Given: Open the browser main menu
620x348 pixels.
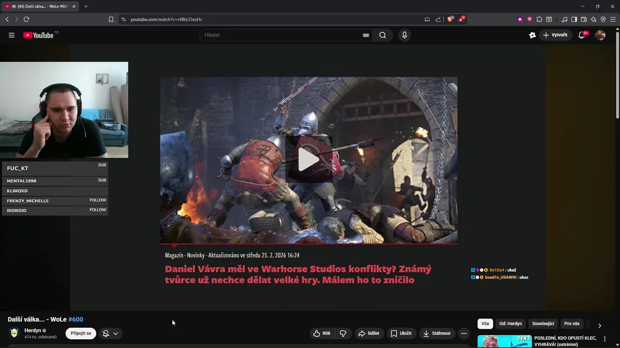Looking at the screenshot, I should click(613, 19).
